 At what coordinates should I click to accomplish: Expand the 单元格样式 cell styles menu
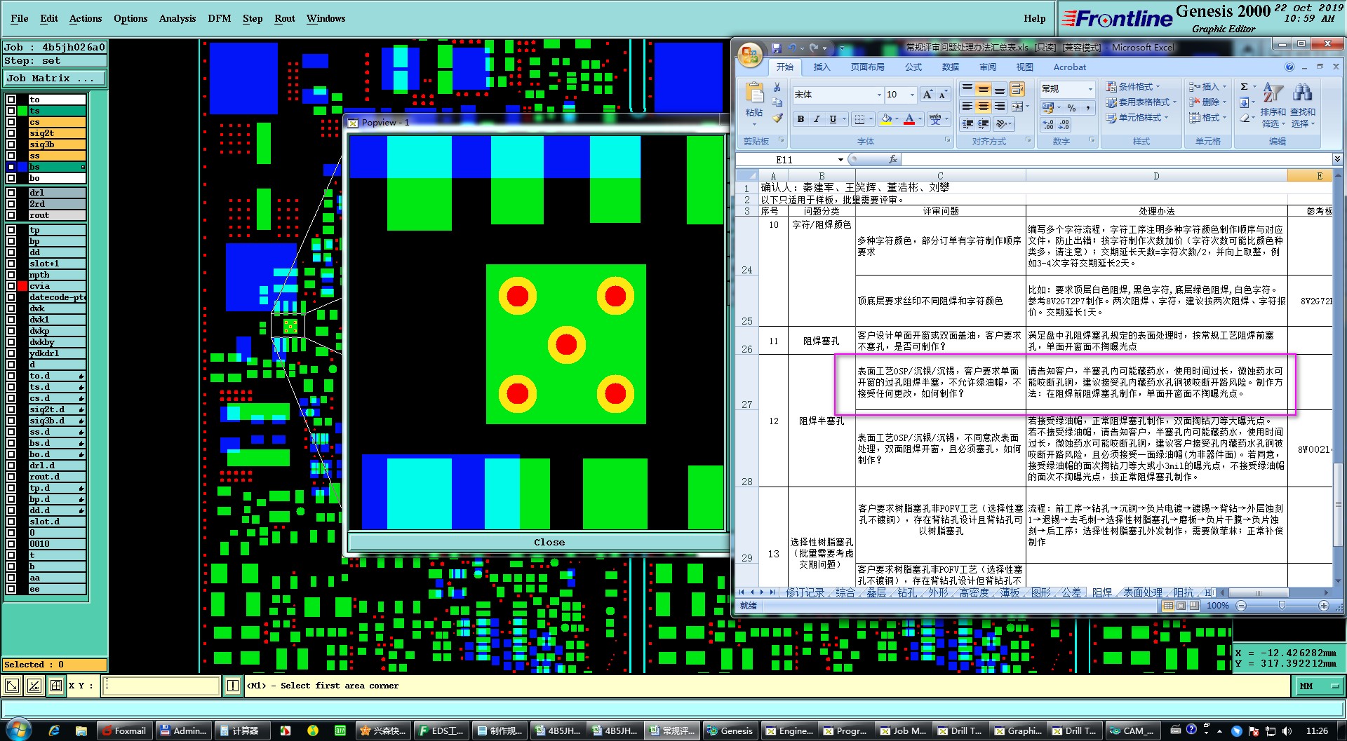pos(1137,118)
